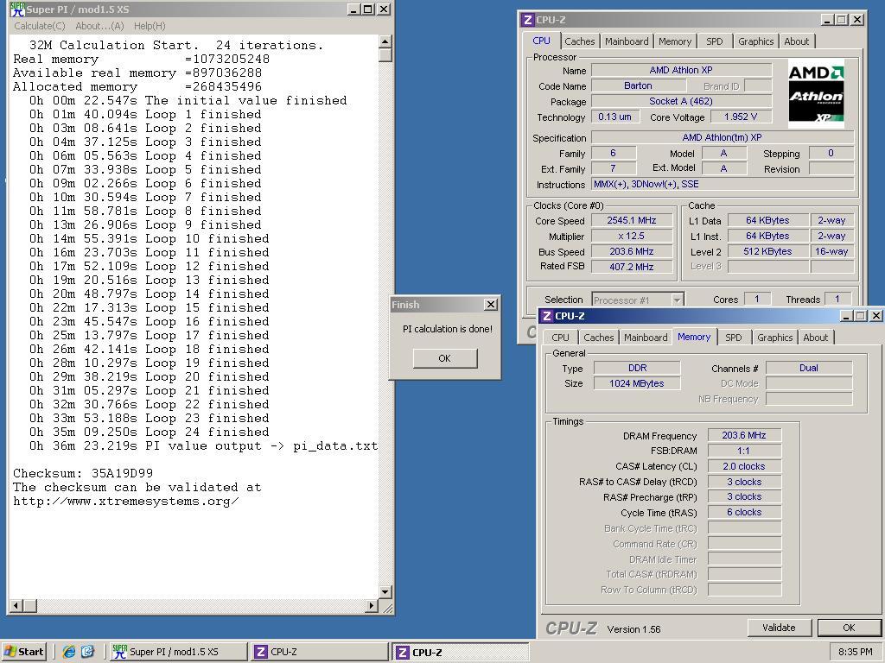Switch to About tab in back CPU-Z window

(x=796, y=41)
